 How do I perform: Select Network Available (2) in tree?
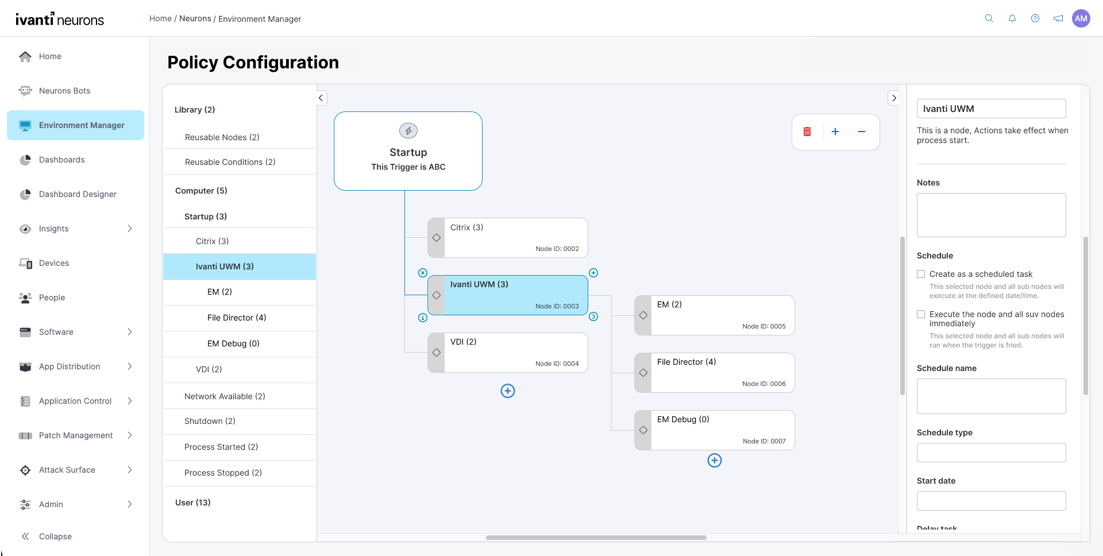coord(240,396)
